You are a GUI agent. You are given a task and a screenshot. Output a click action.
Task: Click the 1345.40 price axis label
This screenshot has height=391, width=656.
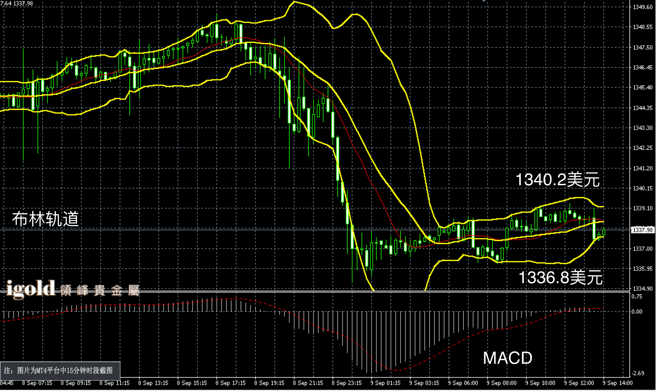click(643, 88)
